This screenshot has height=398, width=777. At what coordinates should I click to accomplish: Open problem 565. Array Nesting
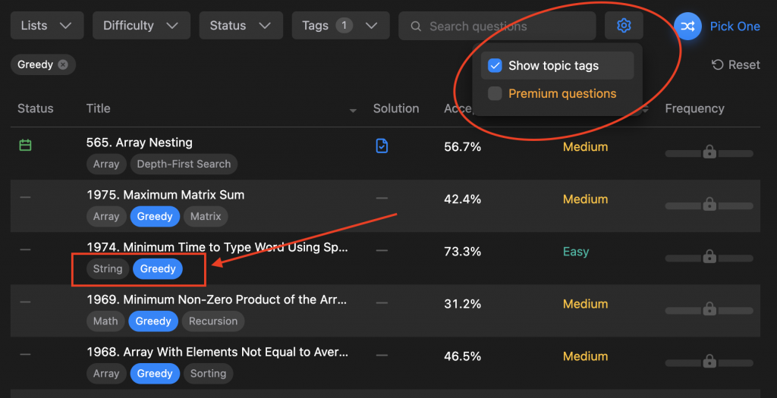(x=139, y=143)
